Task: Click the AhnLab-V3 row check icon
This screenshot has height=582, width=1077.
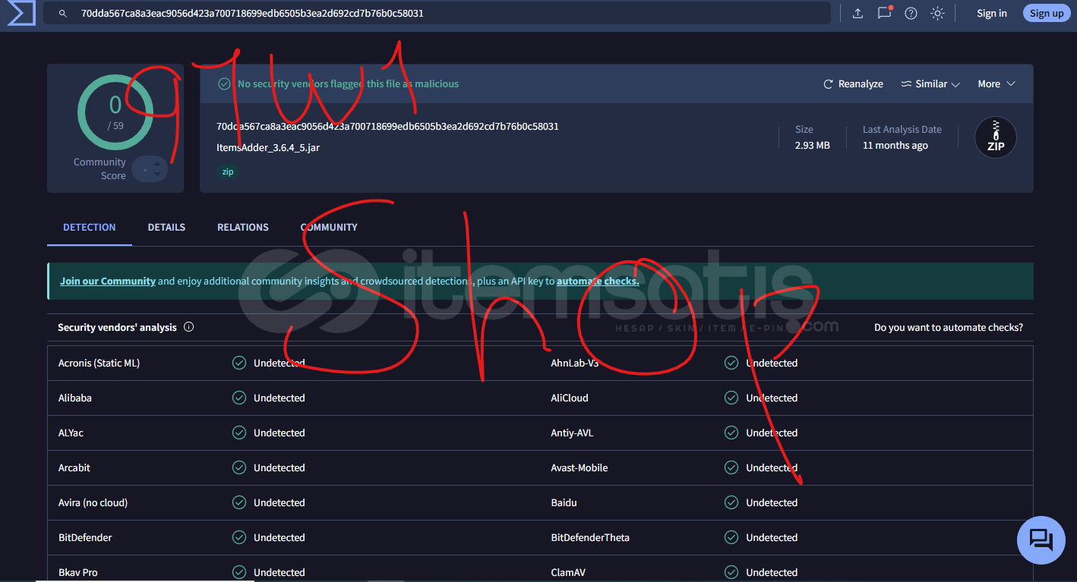Action: click(731, 363)
